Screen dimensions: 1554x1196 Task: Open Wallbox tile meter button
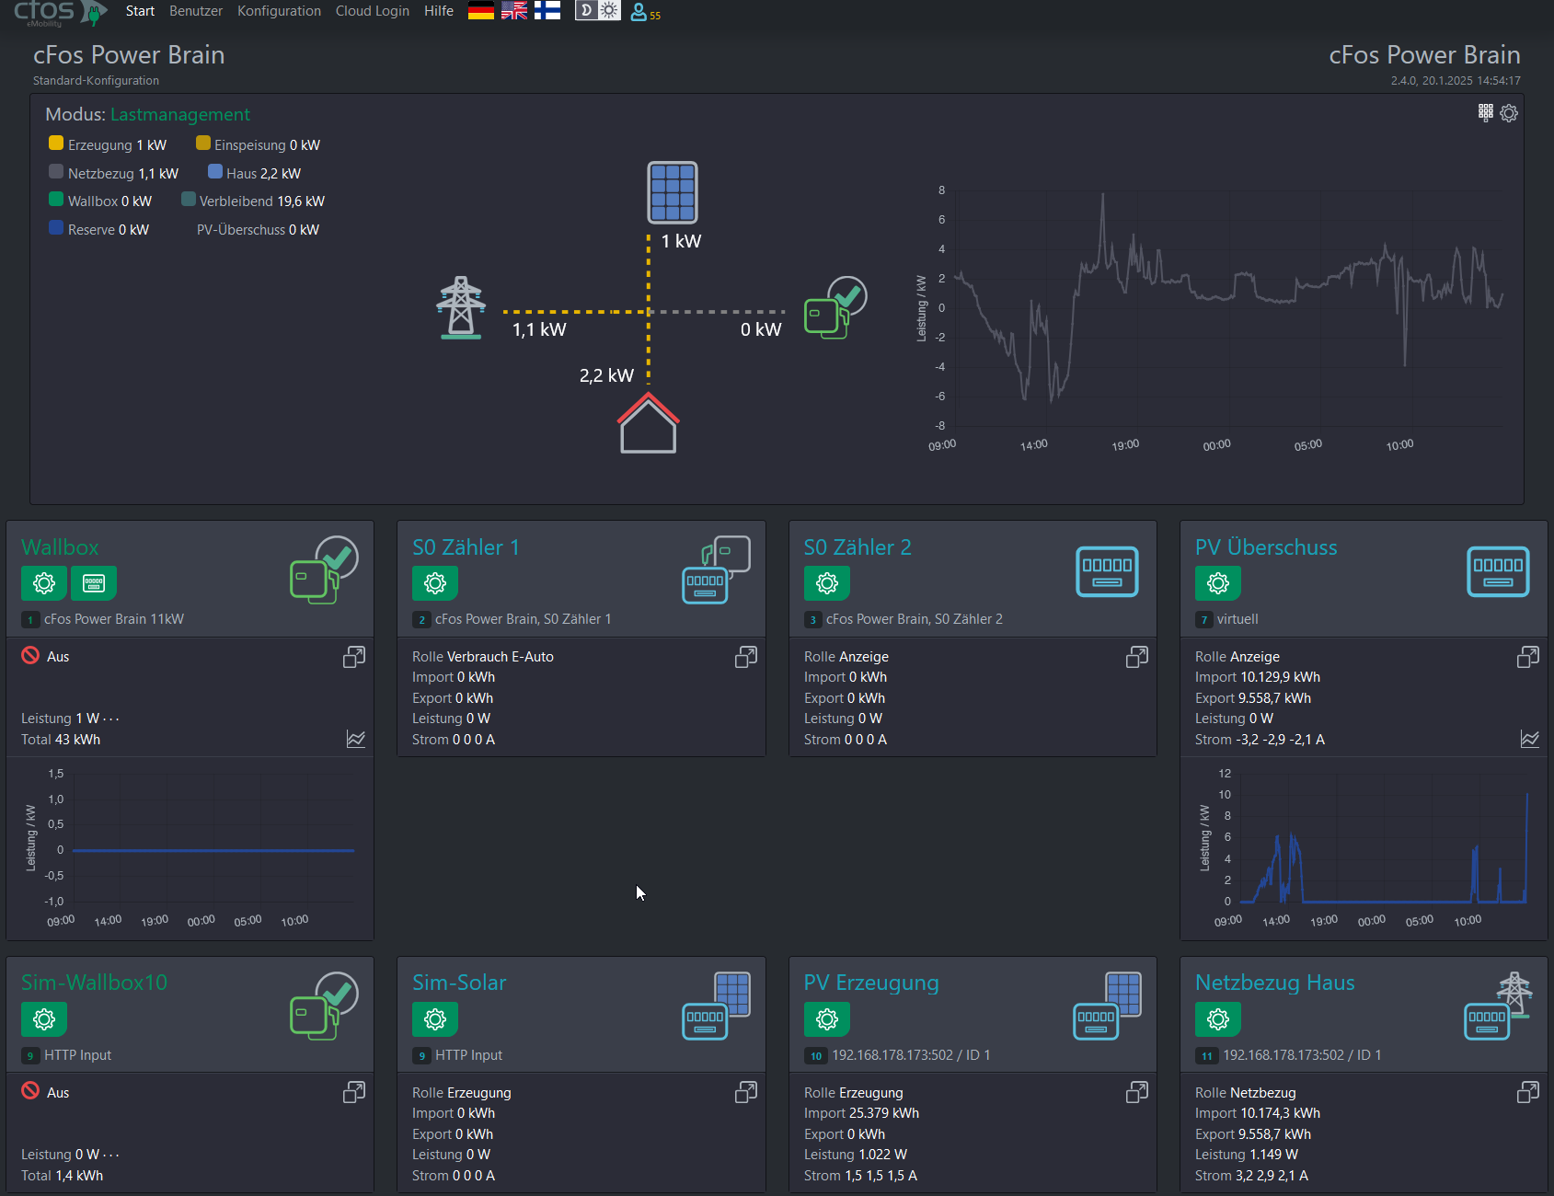94,583
